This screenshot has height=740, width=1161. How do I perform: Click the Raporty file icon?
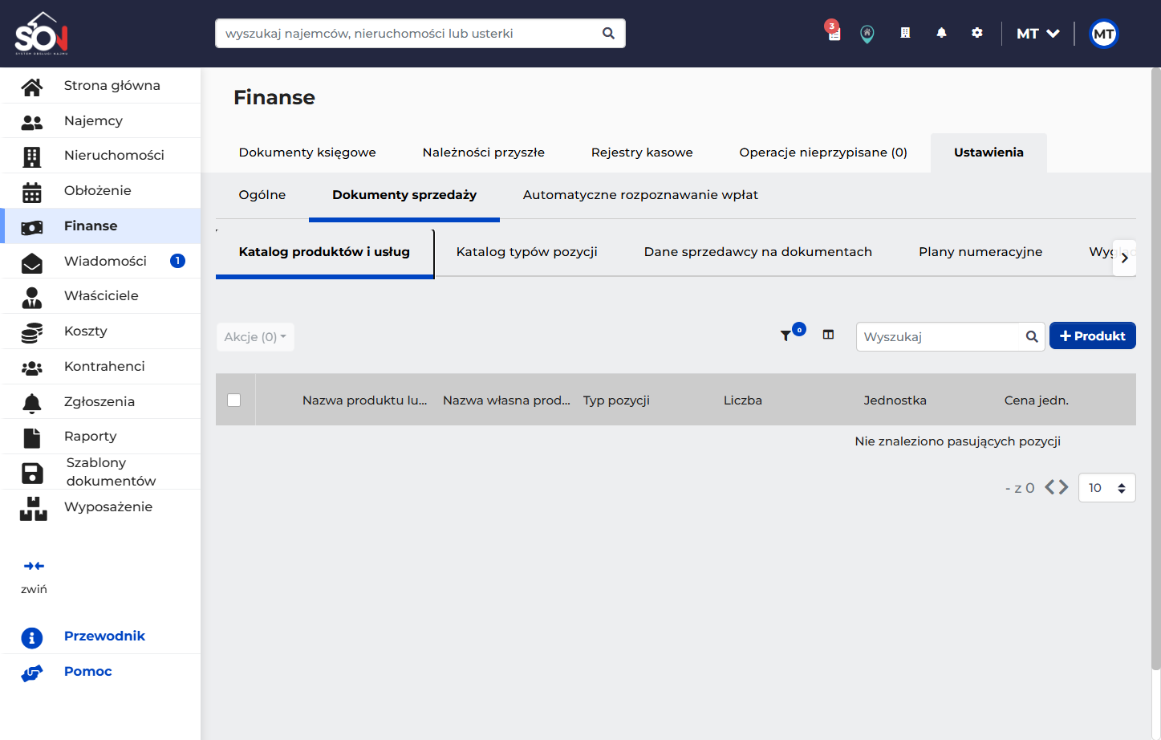32,437
